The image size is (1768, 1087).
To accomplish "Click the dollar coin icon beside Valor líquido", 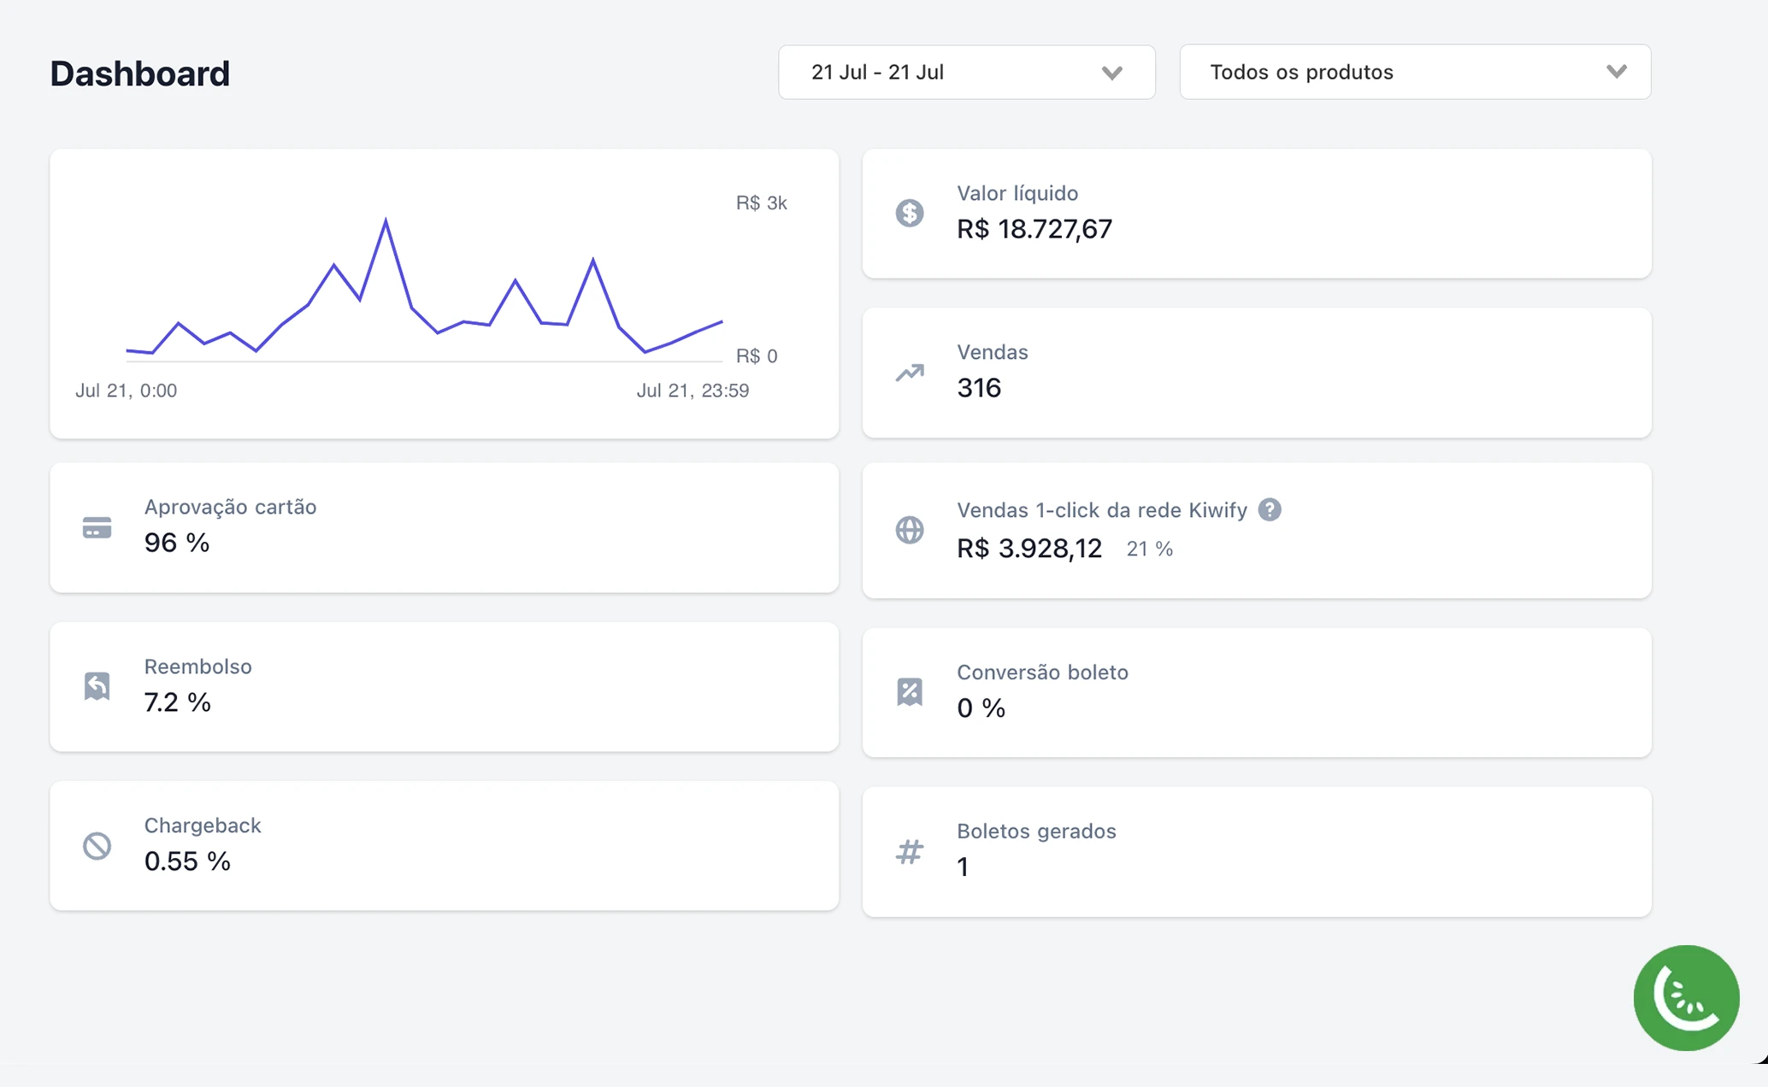I will click(909, 213).
